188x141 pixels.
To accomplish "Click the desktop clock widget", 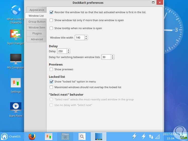I will point(173,30).
